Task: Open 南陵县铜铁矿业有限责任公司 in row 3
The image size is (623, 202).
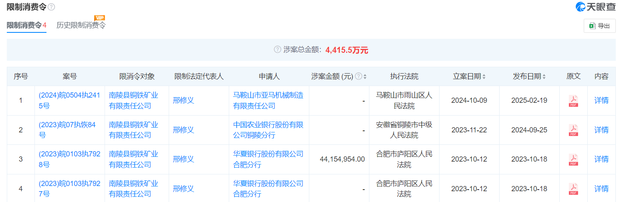Action: click(133, 159)
